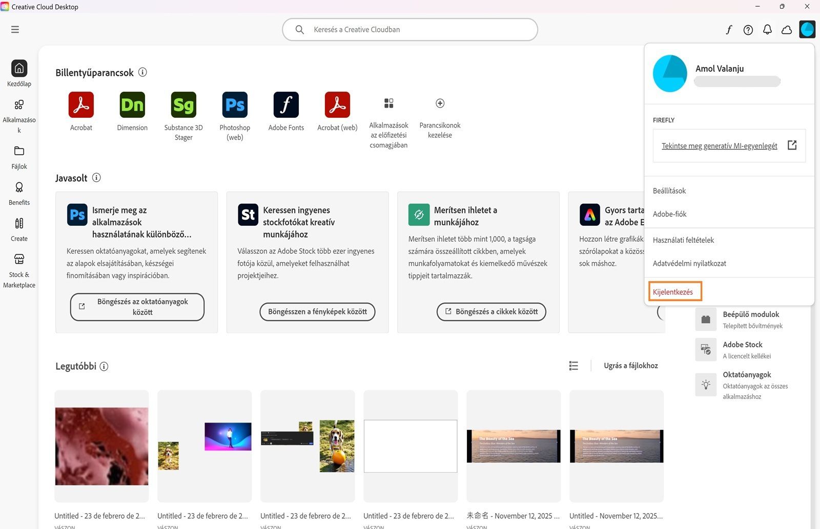Click the Creative Cloud search field
This screenshot has width=820, height=529.
pos(410,30)
